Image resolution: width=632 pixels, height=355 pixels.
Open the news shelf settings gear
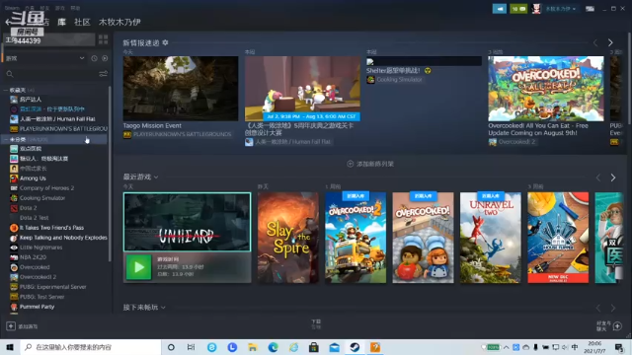pyautogui.click(x=165, y=42)
